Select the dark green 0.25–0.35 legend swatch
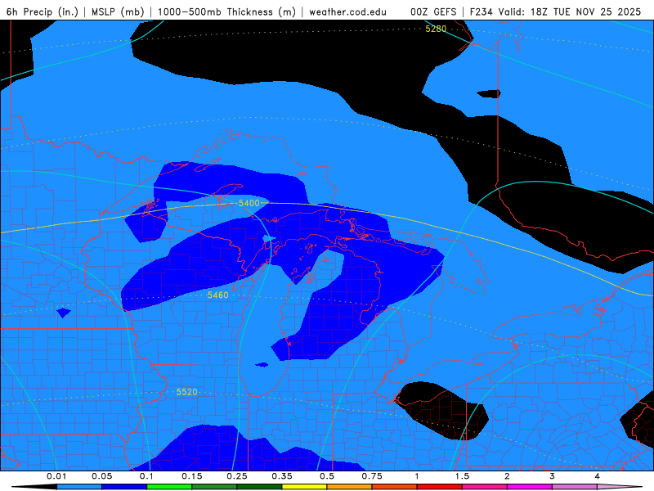This screenshot has height=491, width=654. 259,487
